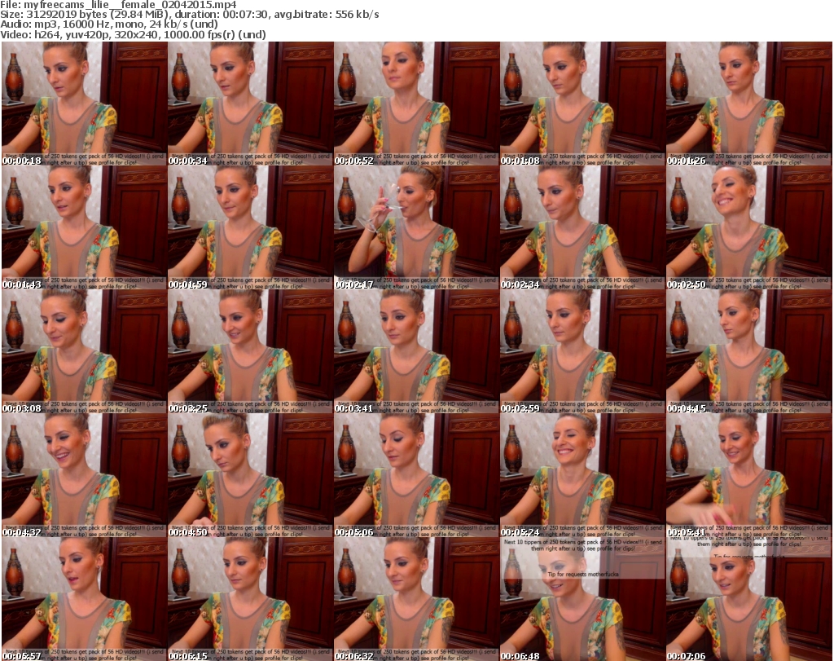
Task: Open the frame stamped 00:05:24
Action: point(582,475)
